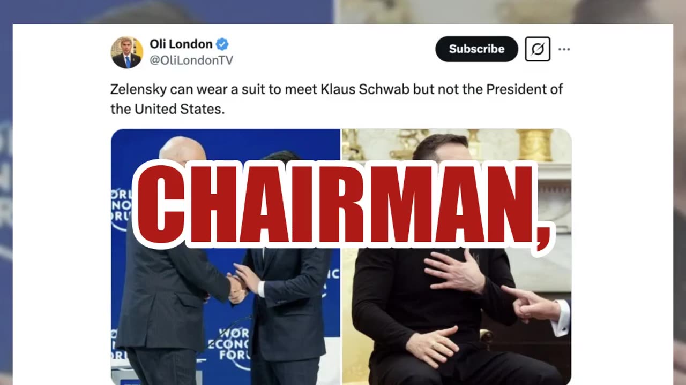Open the right photo of the black sweater
The width and height of the screenshot is (686, 385).
[457, 257]
